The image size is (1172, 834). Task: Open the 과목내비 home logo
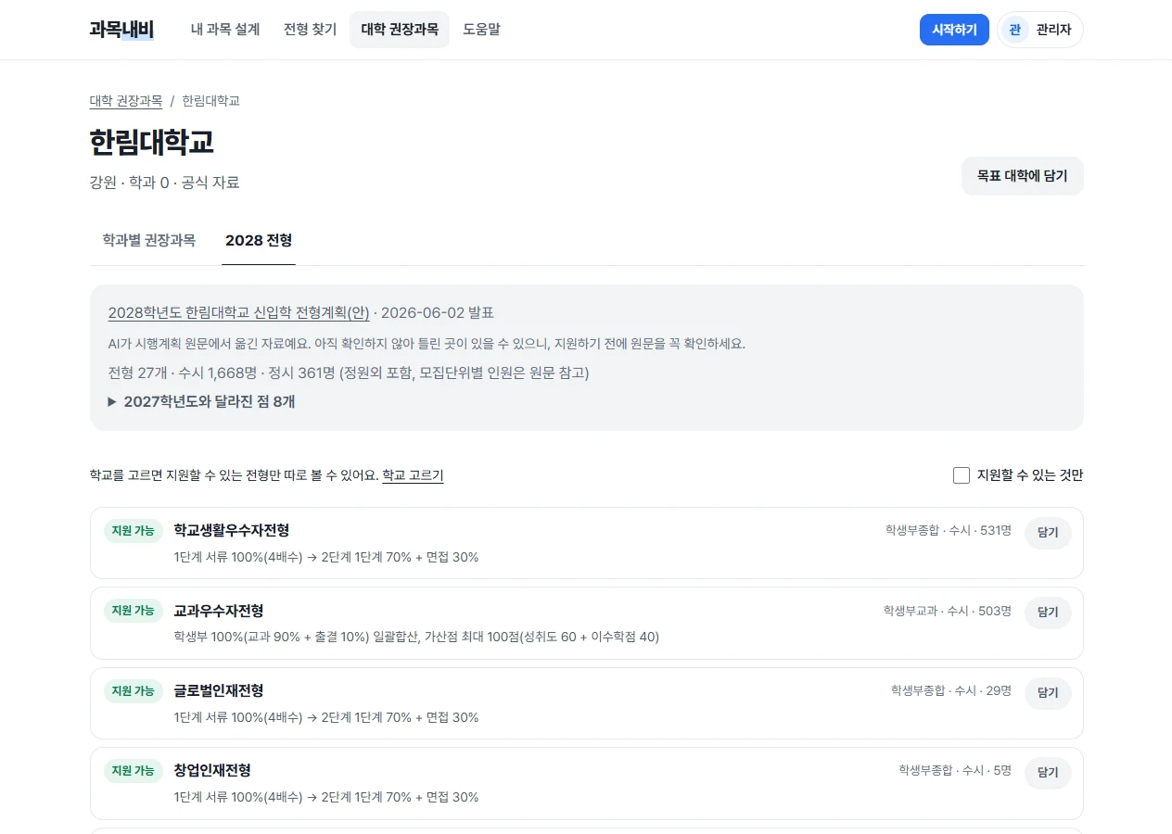[121, 30]
